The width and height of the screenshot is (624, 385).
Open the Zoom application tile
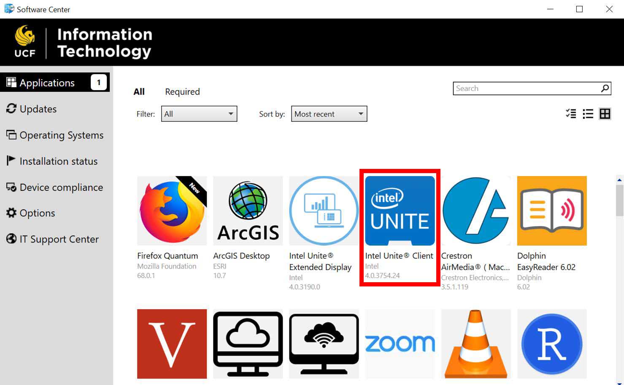[400, 344]
